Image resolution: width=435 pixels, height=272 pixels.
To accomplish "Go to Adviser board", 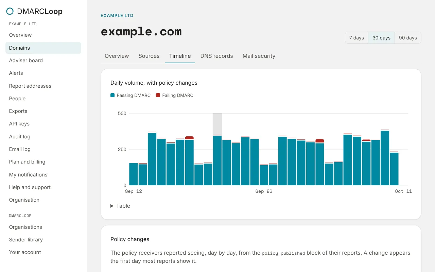I will click(43, 61).
